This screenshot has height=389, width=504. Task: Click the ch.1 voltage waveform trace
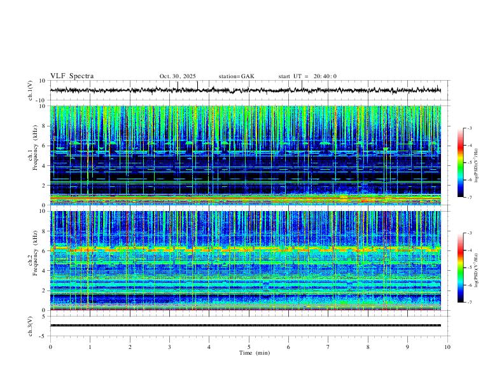245,90
